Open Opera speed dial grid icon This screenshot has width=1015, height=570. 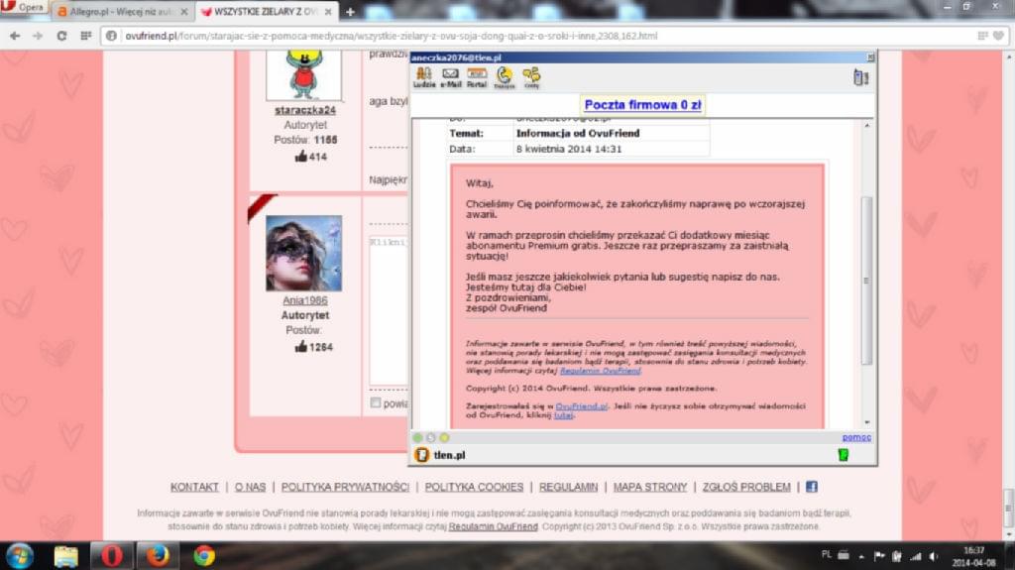click(85, 36)
